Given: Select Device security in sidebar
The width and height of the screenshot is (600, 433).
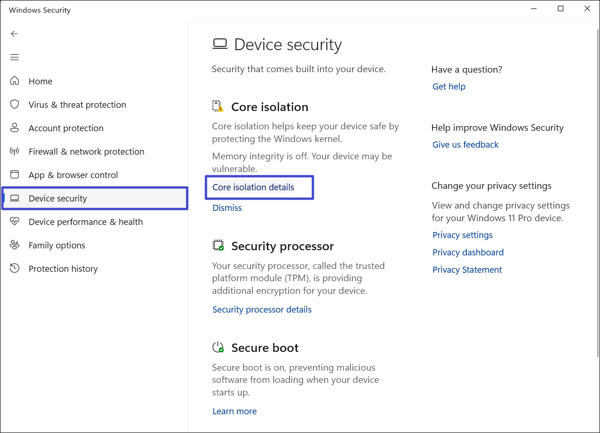Looking at the screenshot, I should click(x=58, y=198).
